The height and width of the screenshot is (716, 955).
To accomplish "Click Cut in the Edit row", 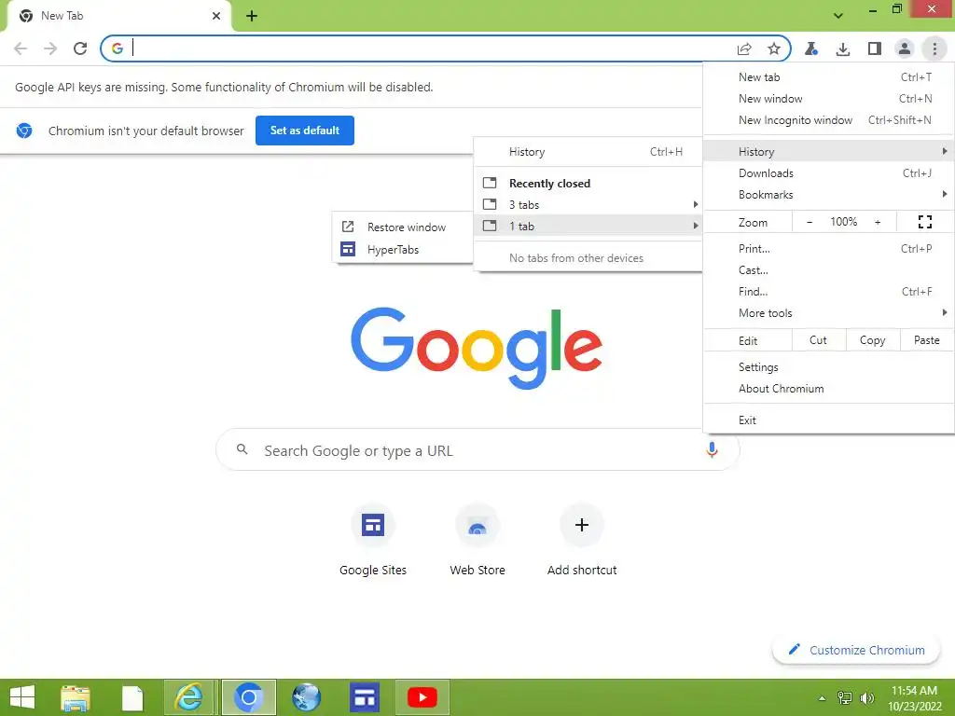I will pyautogui.click(x=819, y=340).
